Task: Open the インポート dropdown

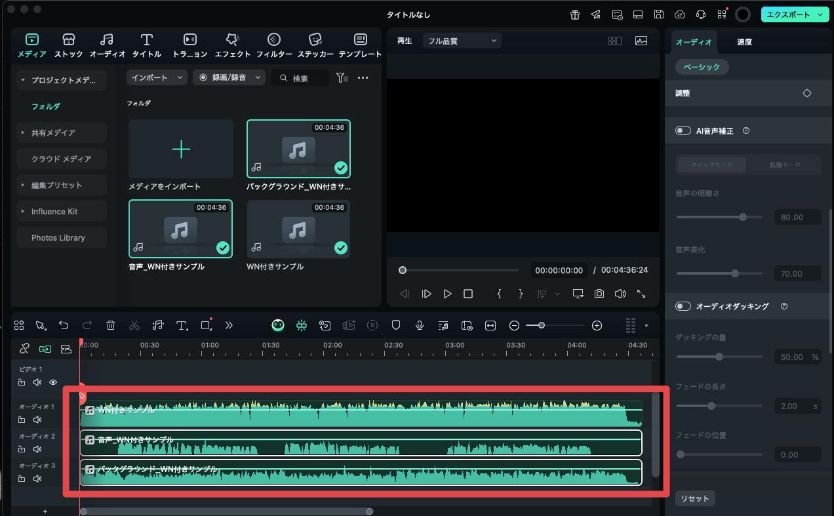Action: (x=157, y=77)
